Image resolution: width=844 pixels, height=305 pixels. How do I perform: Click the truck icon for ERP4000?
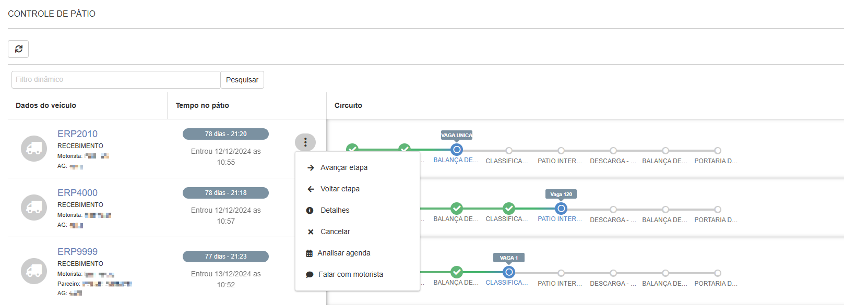click(x=34, y=208)
